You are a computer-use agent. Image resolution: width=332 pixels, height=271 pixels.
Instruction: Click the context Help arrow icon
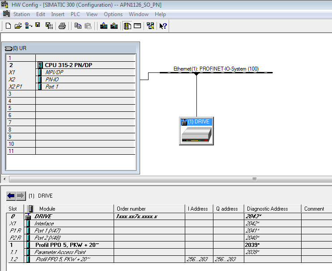click(163, 26)
